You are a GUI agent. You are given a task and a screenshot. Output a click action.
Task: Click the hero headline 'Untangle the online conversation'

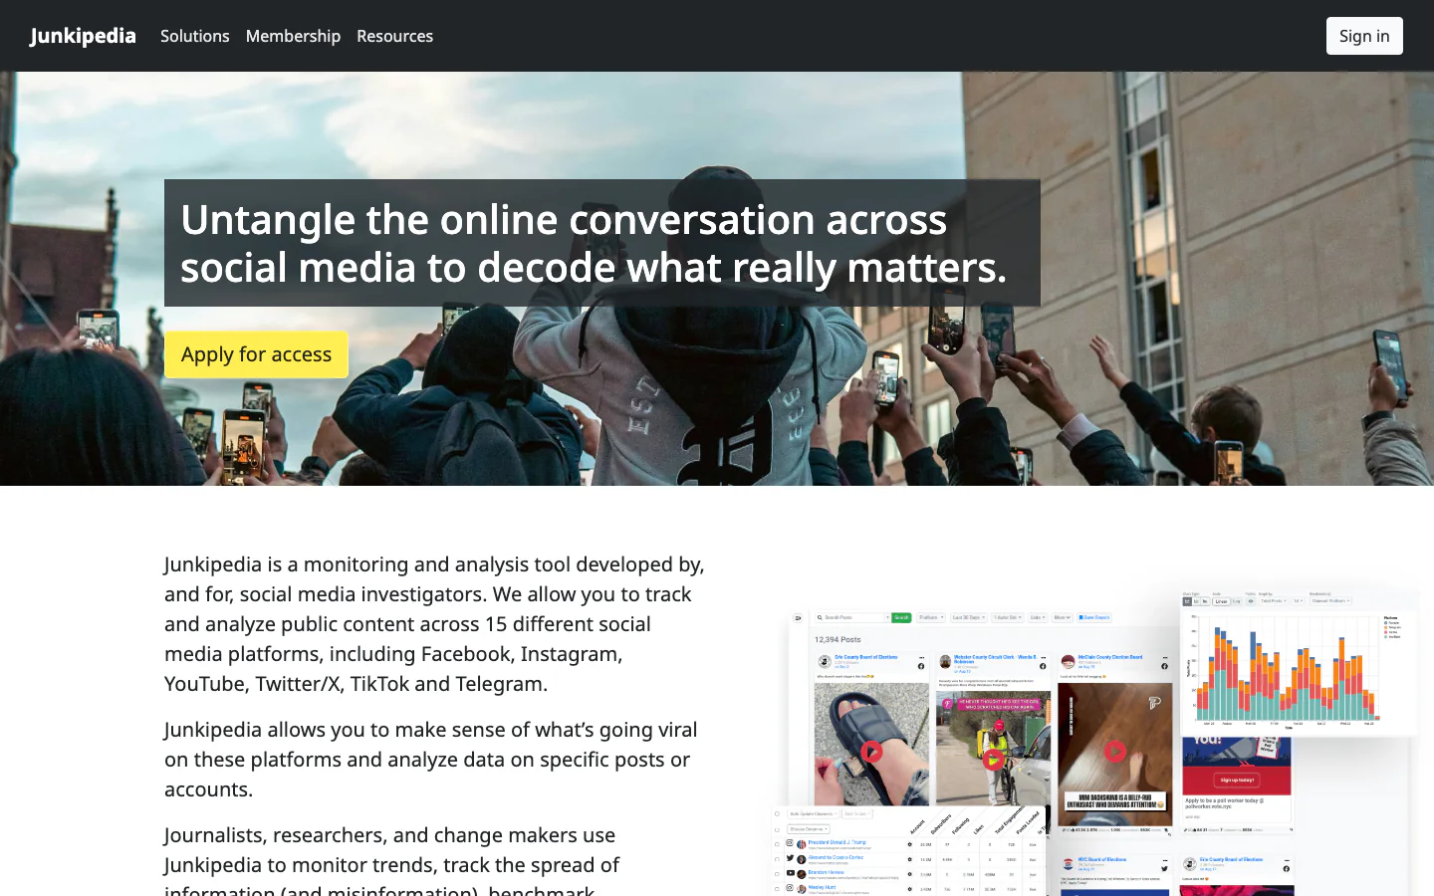point(602,243)
